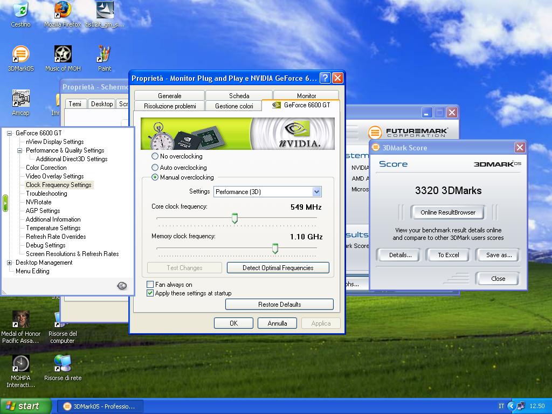This screenshot has height=414, width=552.
Task: Select Video Overlay Settings tree item
Action: point(55,176)
